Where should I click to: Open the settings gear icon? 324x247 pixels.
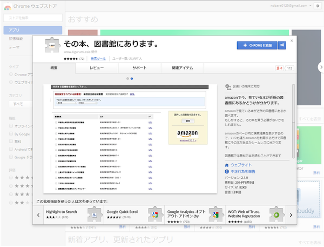[318, 6]
